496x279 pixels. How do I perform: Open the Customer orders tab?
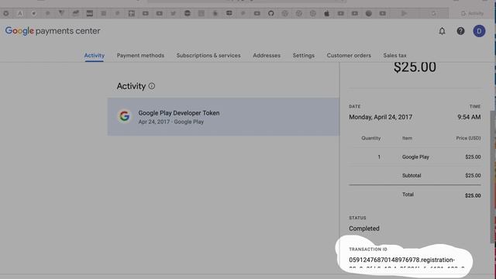point(349,55)
